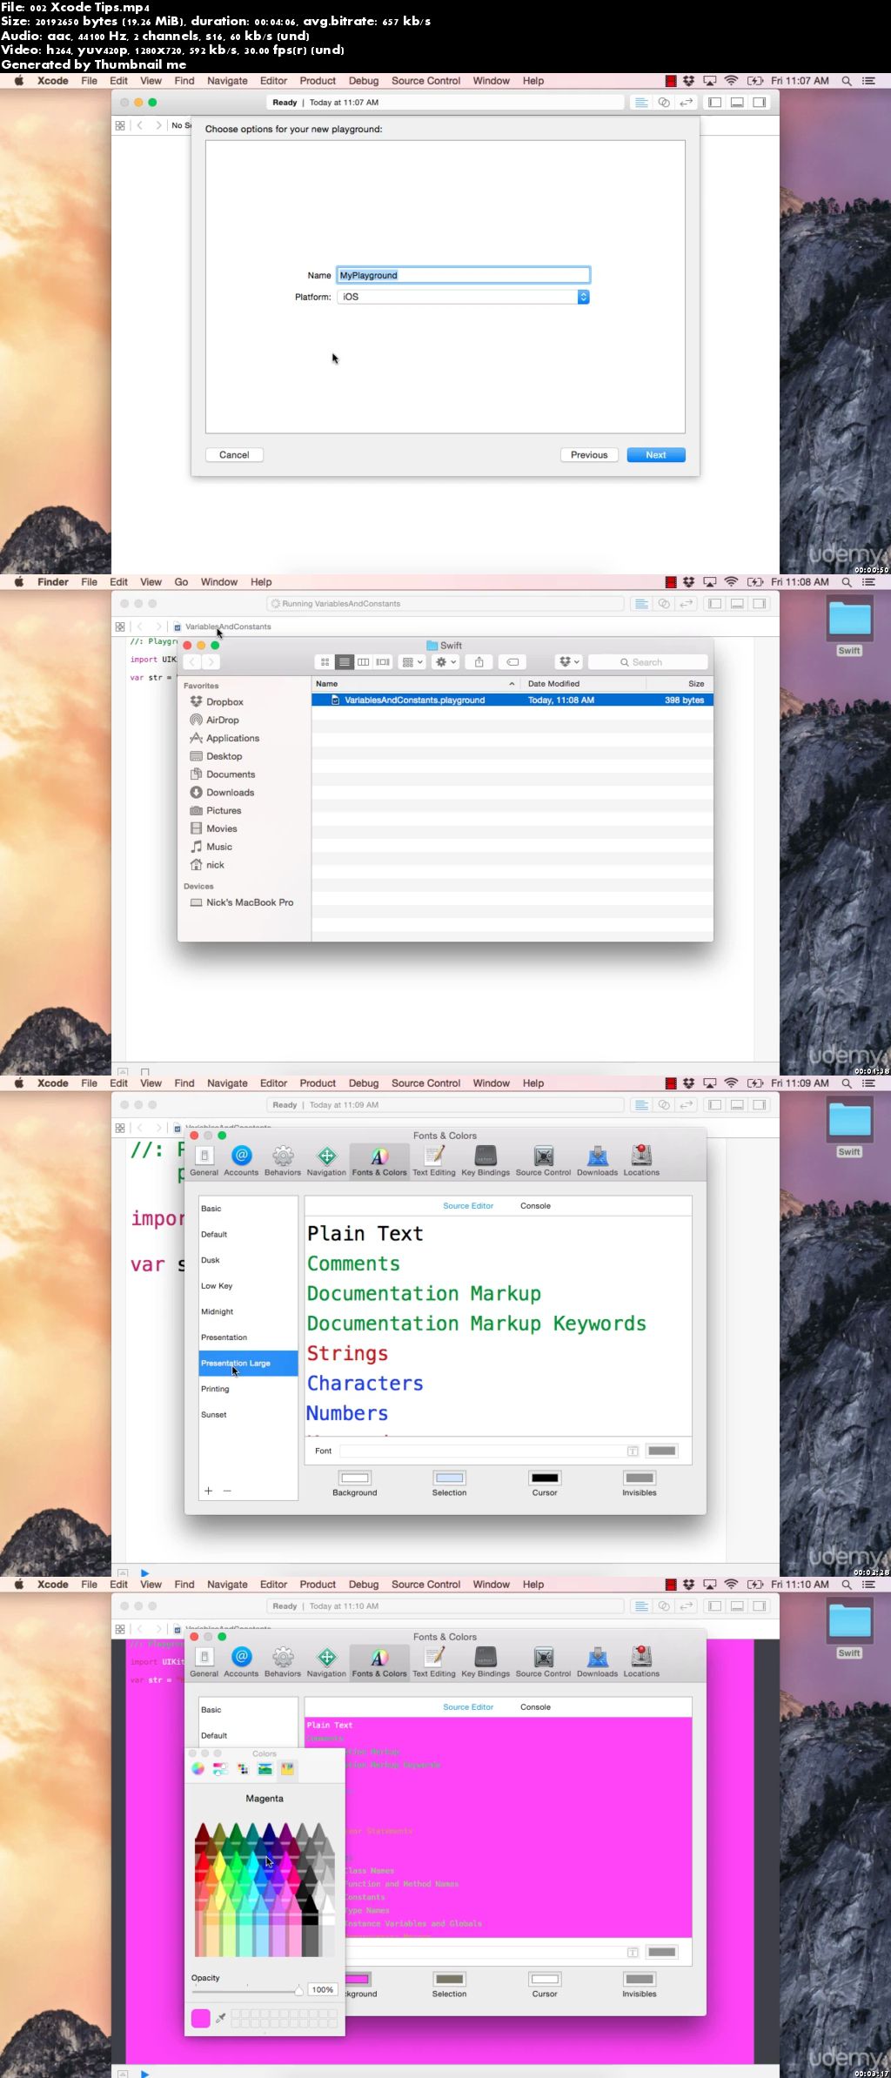The height and width of the screenshot is (2078, 891).
Task: Select the VariablesAndConstants.playground file row
Action: (x=512, y=700)
